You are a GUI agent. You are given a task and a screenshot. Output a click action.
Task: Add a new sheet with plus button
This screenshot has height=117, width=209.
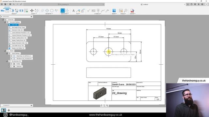tap(9, 110)
